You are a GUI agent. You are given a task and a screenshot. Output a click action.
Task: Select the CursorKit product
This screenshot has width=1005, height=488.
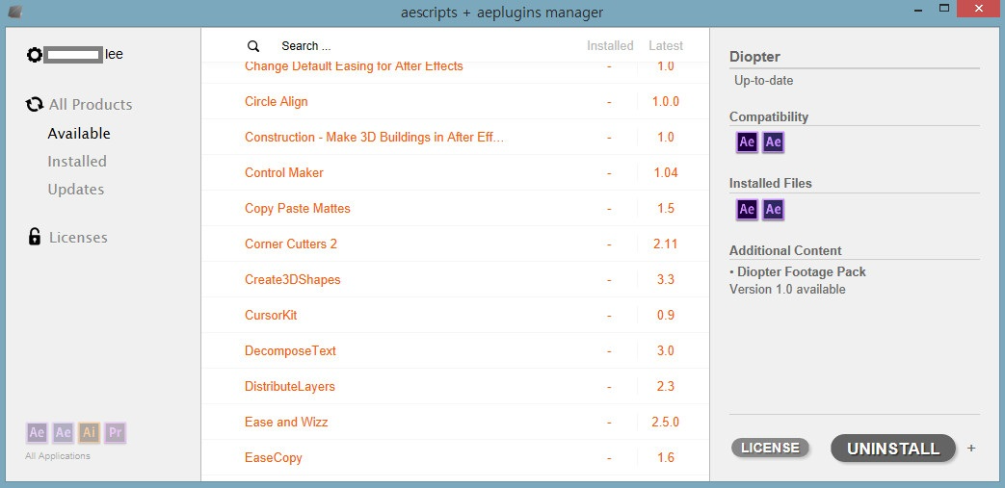coord(271,315)
